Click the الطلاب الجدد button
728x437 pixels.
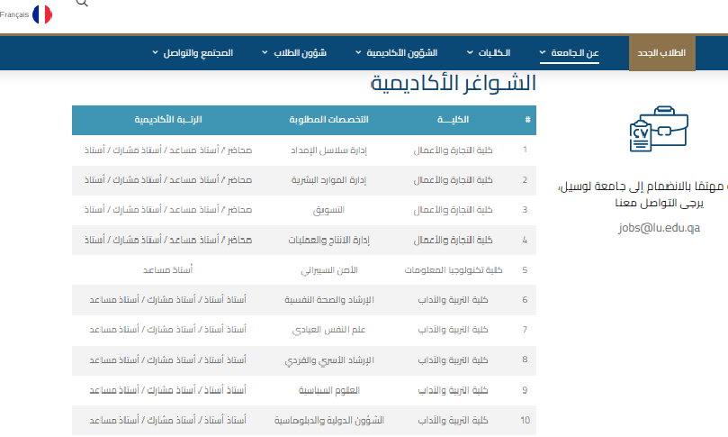tap(668, 53)
